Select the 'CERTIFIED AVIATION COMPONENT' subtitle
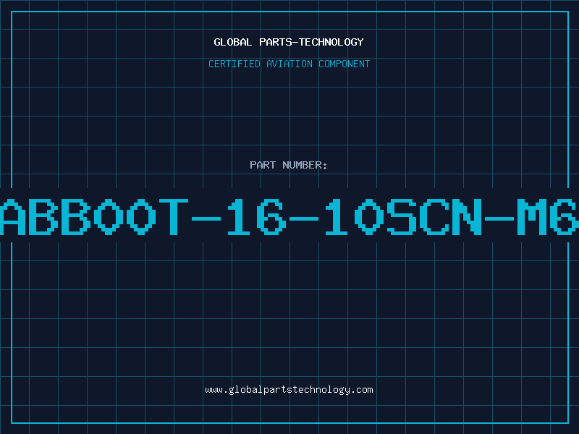 pyautogui.click(x=289, y=64)
